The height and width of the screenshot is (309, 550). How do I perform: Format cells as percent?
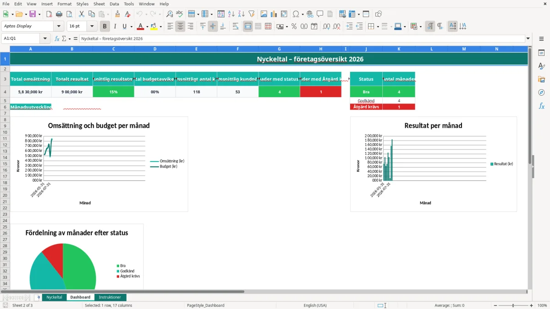click(294, 27)
